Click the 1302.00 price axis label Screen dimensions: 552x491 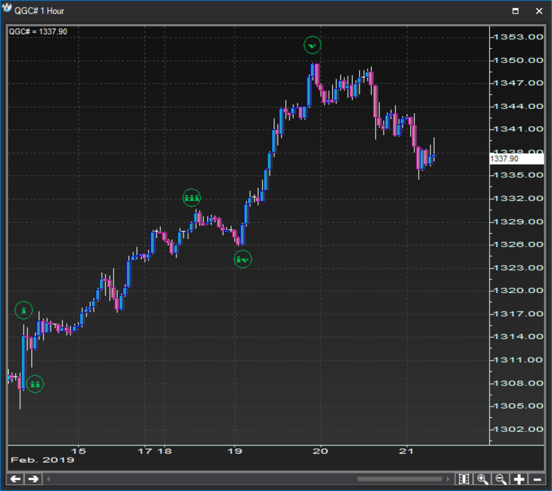519,429
